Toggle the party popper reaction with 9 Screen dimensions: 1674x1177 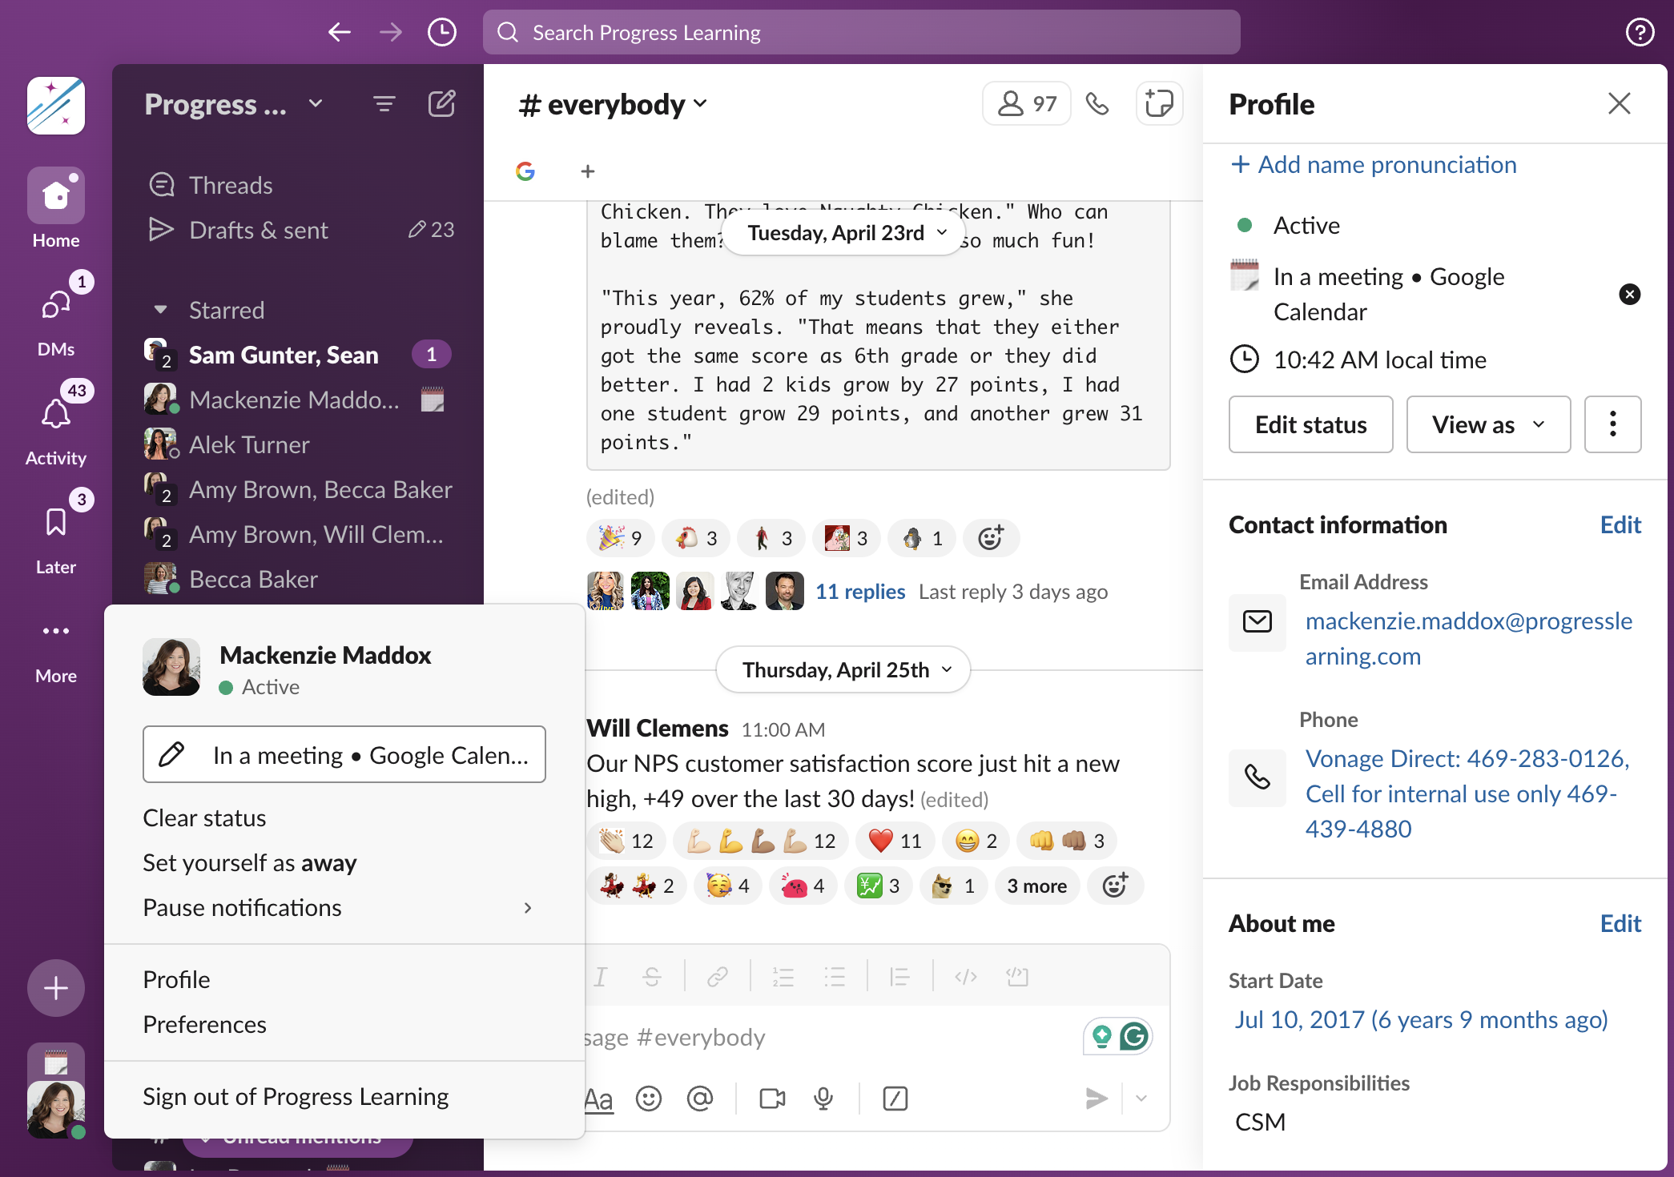coord(621,538)
